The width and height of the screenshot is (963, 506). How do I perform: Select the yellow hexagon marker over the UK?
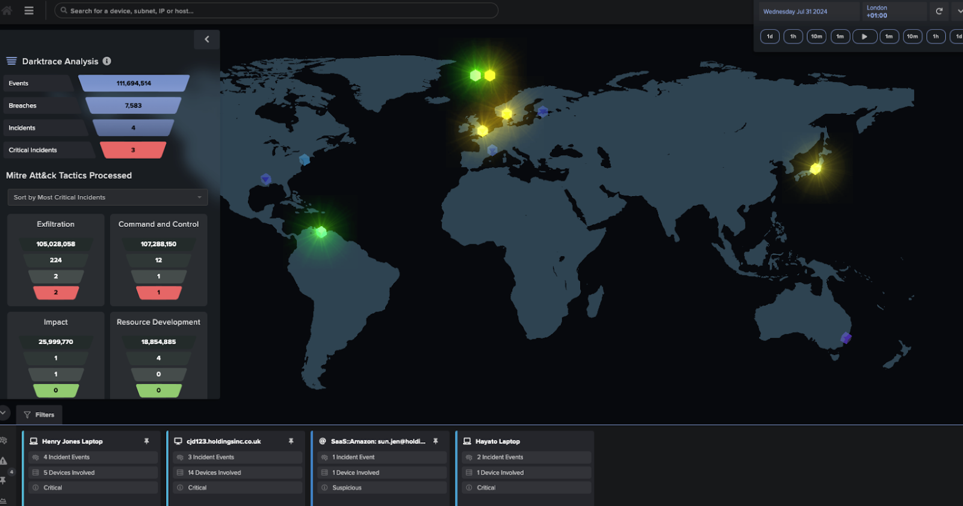click(482, 131)
